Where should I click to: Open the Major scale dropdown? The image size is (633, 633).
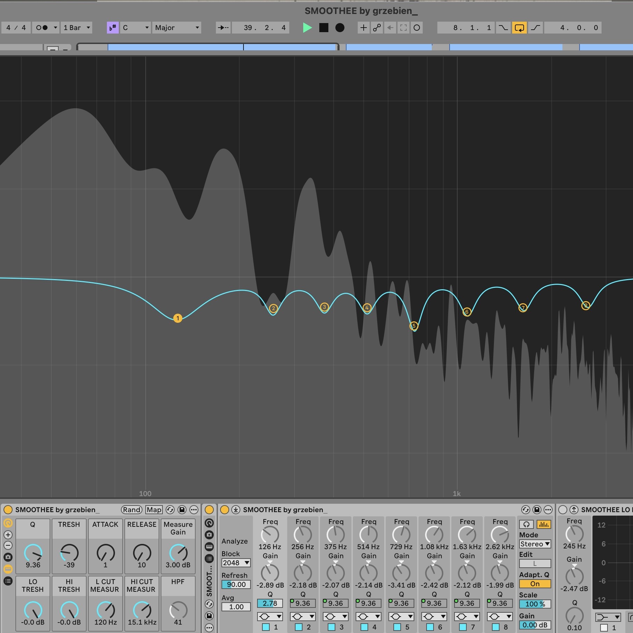coord(177,28)
